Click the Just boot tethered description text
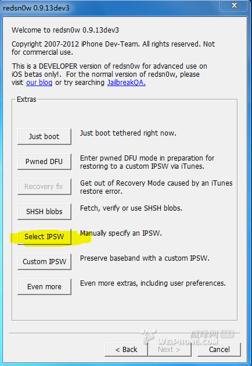This screenshot has height=366, width=252. (128, 133)
